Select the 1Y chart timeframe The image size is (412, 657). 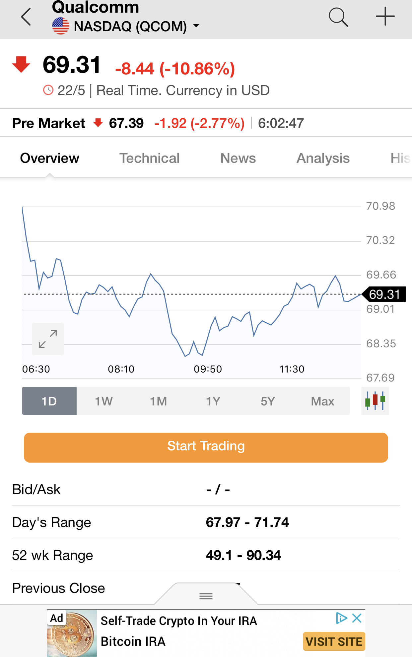click(x=213, y=401)
